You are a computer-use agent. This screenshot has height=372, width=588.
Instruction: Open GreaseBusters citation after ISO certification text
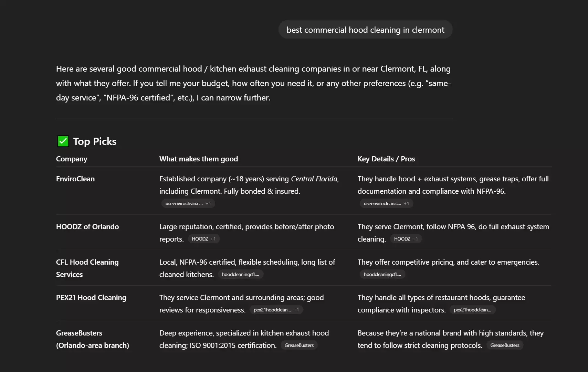[299, 345]
